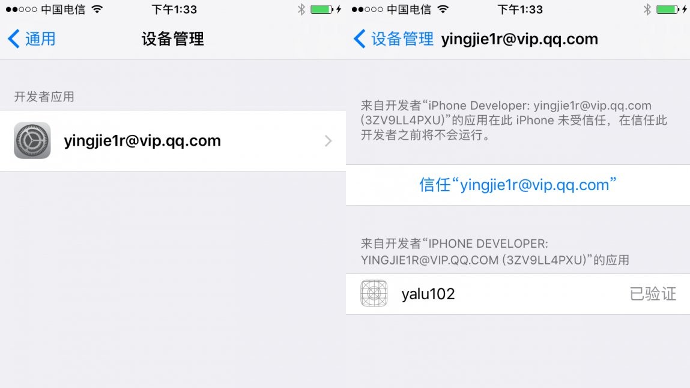690x388 pixels.
Task: Go back to 通用 settings
Action: click(32, 38)
